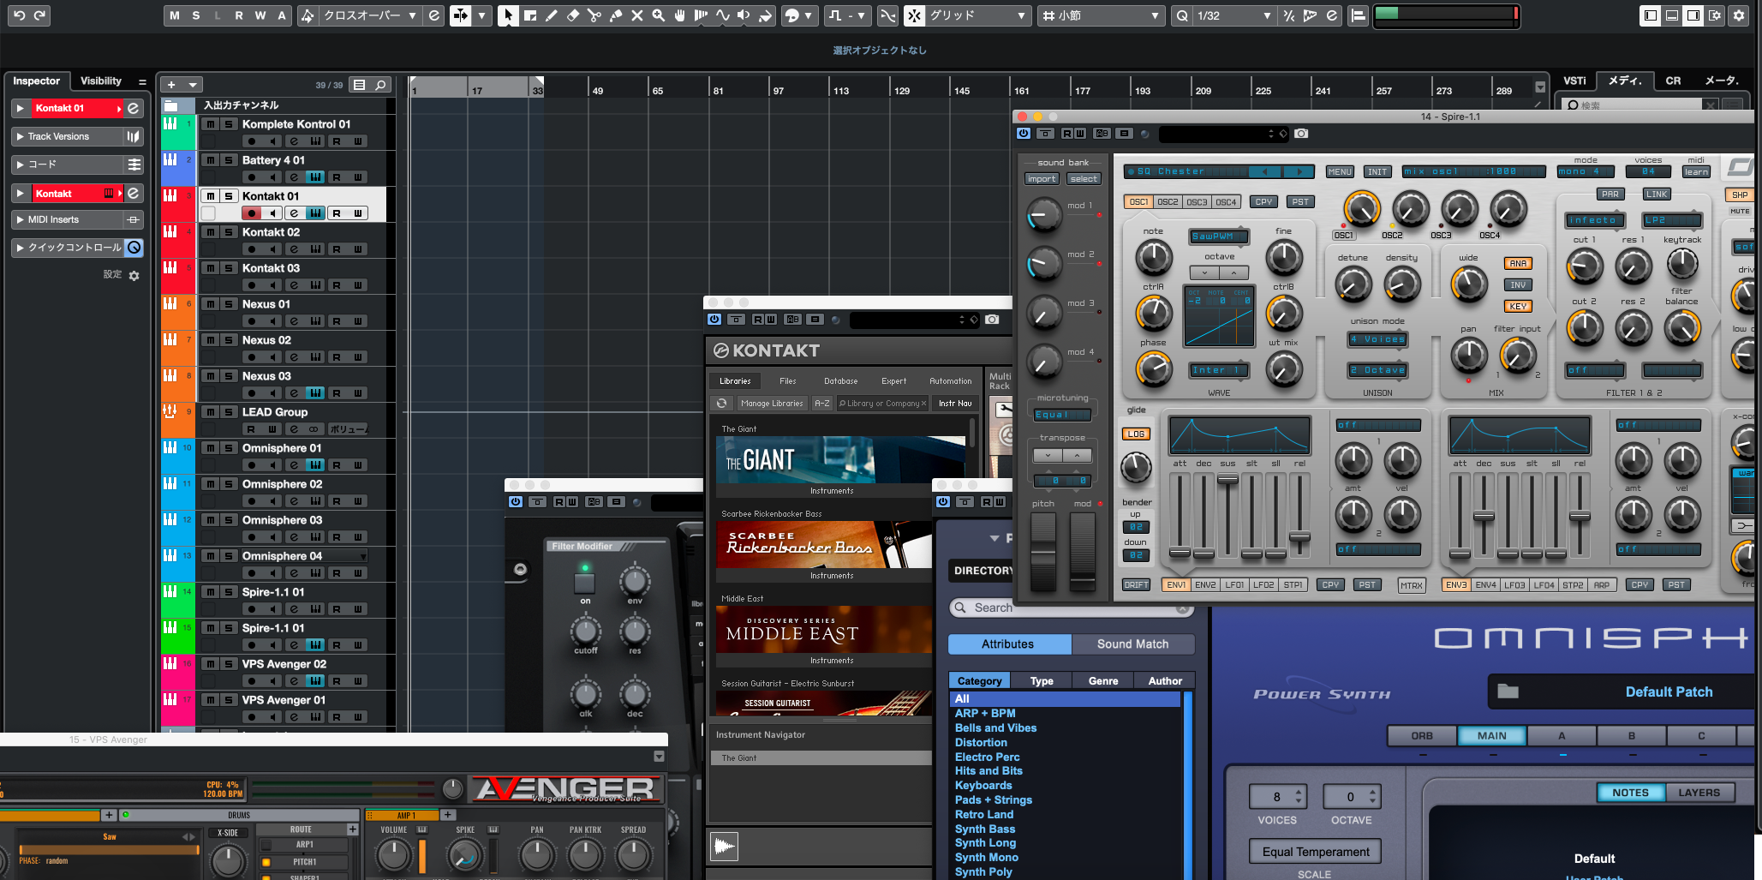Viewport: 1762px width, 880px height.
Task: Click the Add Track plus button
Action: coord(171,85)
